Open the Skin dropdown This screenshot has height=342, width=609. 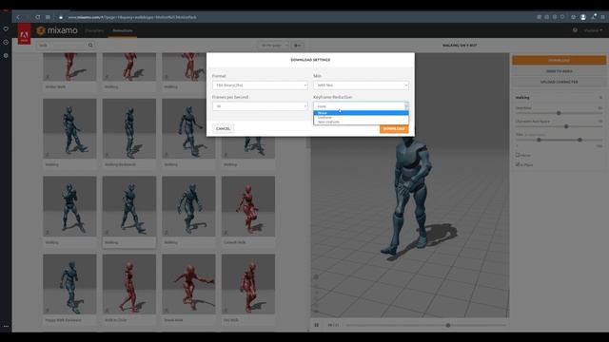coord(361,85)
